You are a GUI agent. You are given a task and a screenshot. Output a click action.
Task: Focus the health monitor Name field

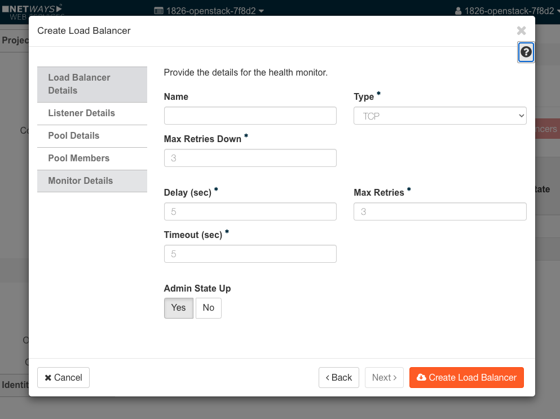click(250, 116)
